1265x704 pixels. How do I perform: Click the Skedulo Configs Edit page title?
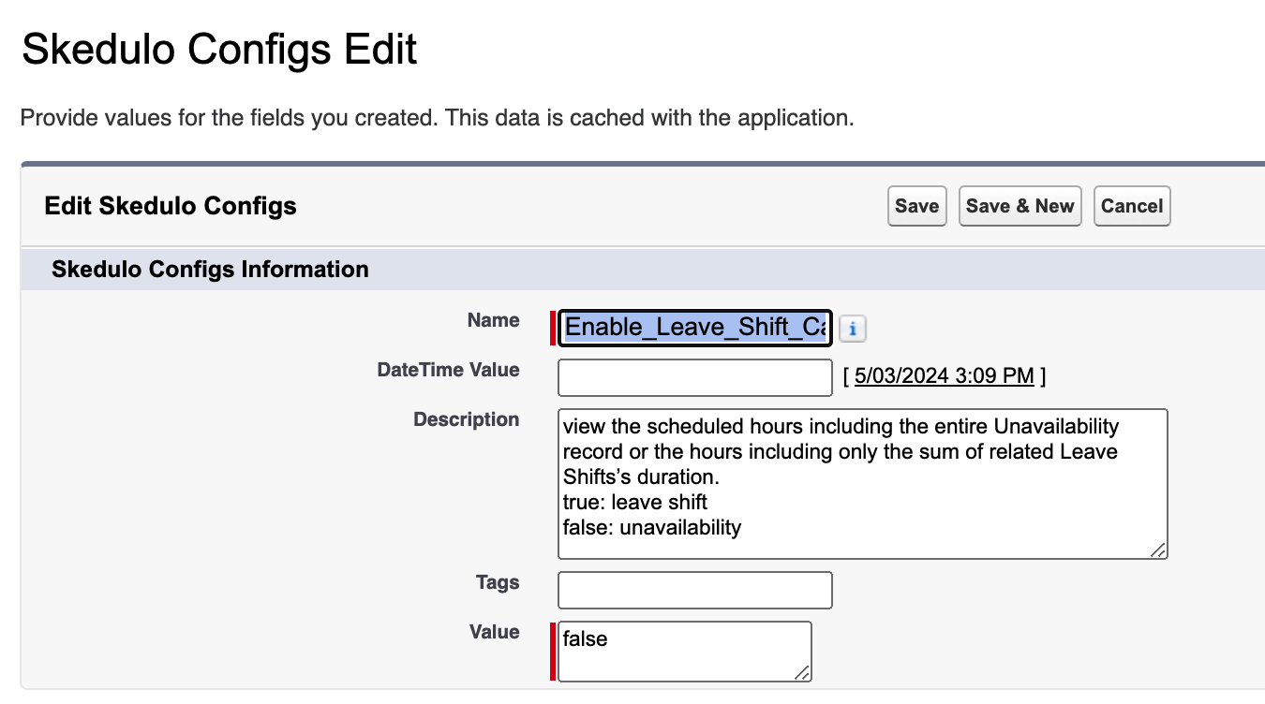pyautogui.click(x=219, y=49)
